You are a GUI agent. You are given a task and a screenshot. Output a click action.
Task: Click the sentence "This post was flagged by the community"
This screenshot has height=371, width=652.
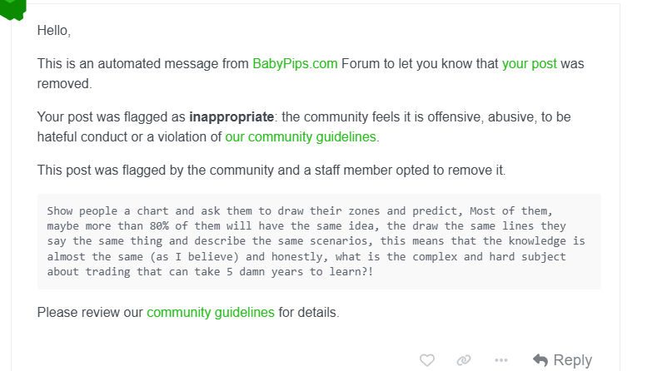(x=271, y=170)
